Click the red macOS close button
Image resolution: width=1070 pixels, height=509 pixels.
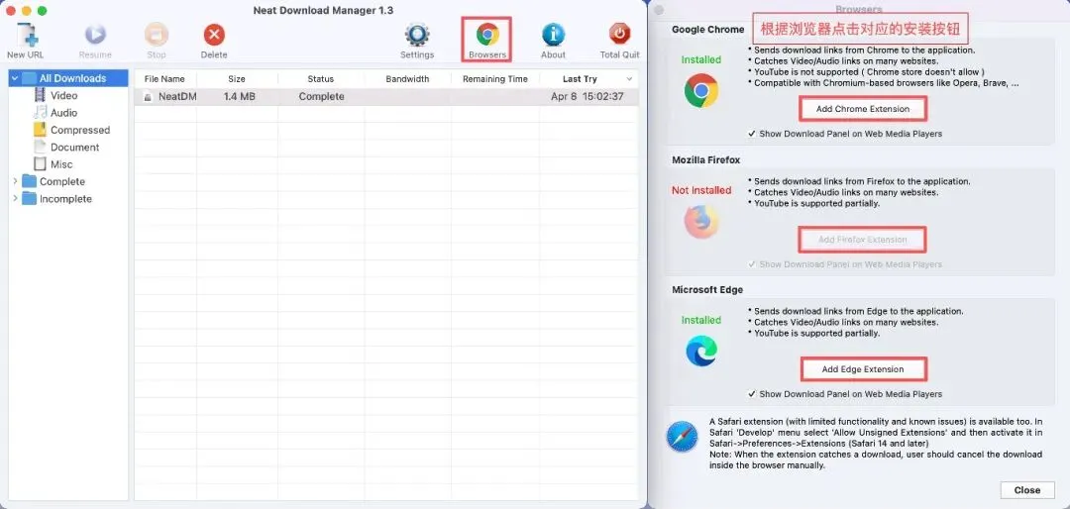click(10, 11)
